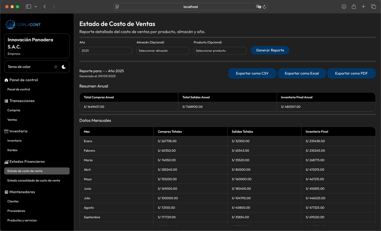
Task: Switch to light theme using the sun icon
Action: point(55,67)
